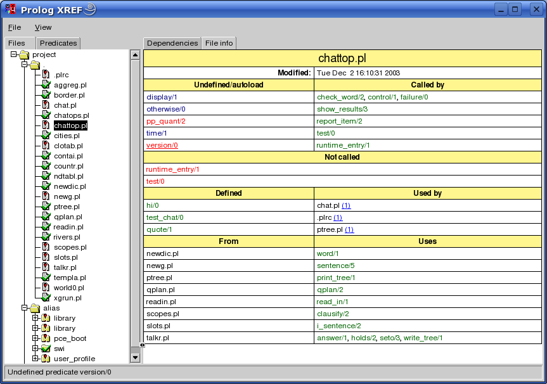Click the warning file icon beside chat.pl

pos(46,105)
